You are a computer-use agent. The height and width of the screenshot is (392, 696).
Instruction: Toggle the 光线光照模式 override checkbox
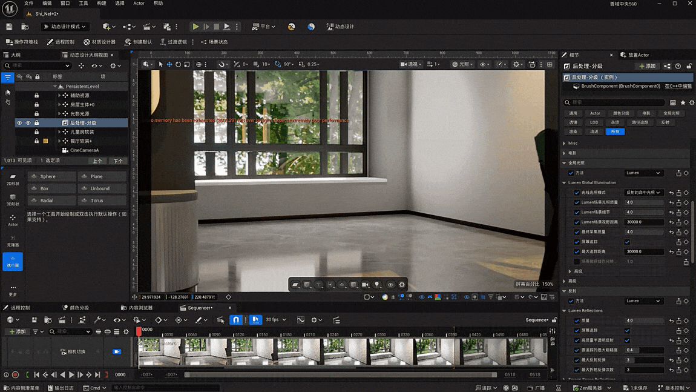[x=577, y=193]
